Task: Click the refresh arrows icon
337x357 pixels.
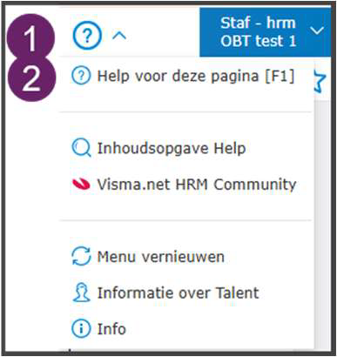Action: (81, 257)
